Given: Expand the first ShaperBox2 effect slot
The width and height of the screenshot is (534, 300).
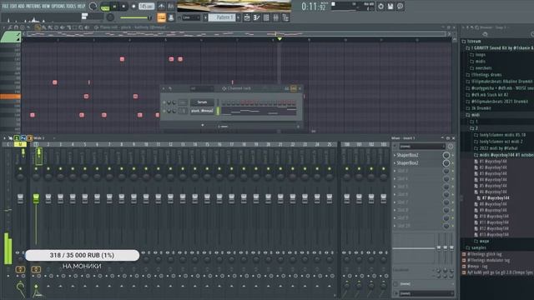Looking at the screenshot, I should coord(395,155).
